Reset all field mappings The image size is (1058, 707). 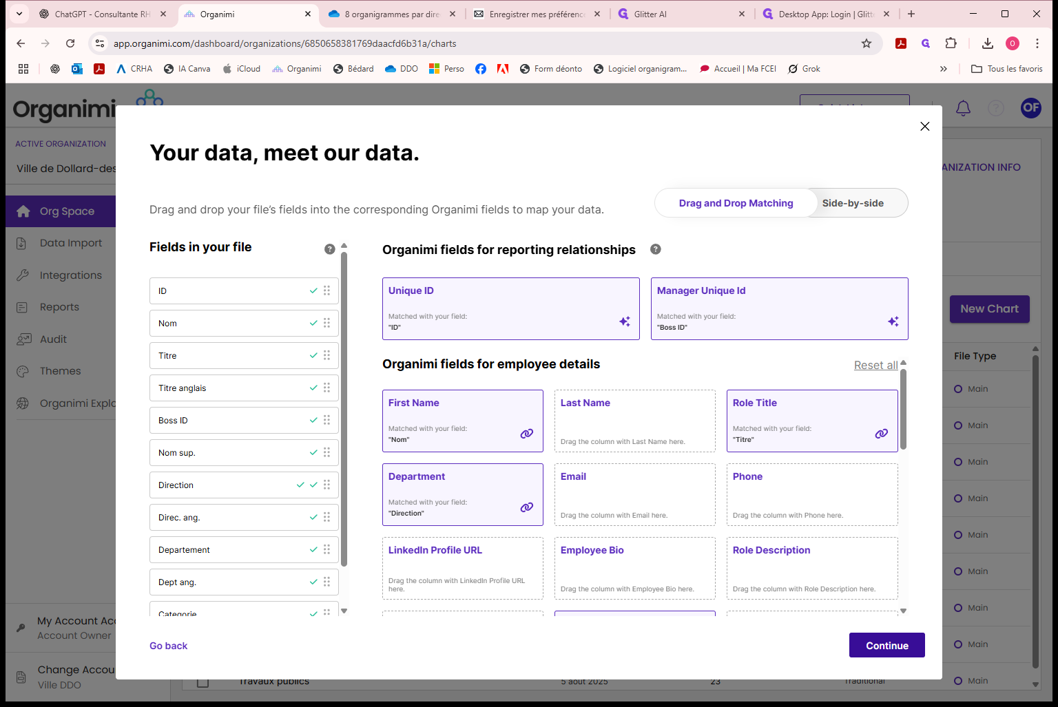(876, 365)
